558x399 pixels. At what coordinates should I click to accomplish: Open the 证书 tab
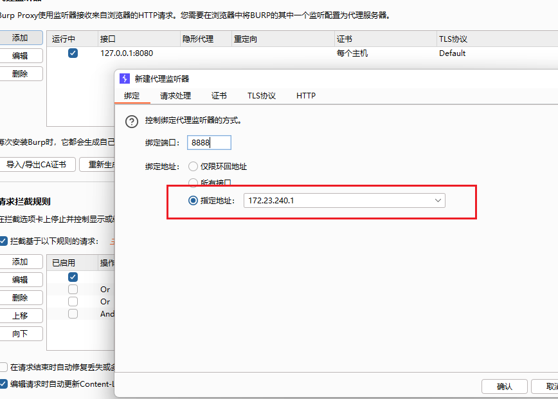click(x=219, y=95)
